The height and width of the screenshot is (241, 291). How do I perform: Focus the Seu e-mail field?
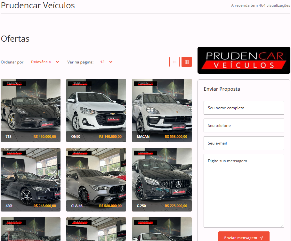point(244,143)
